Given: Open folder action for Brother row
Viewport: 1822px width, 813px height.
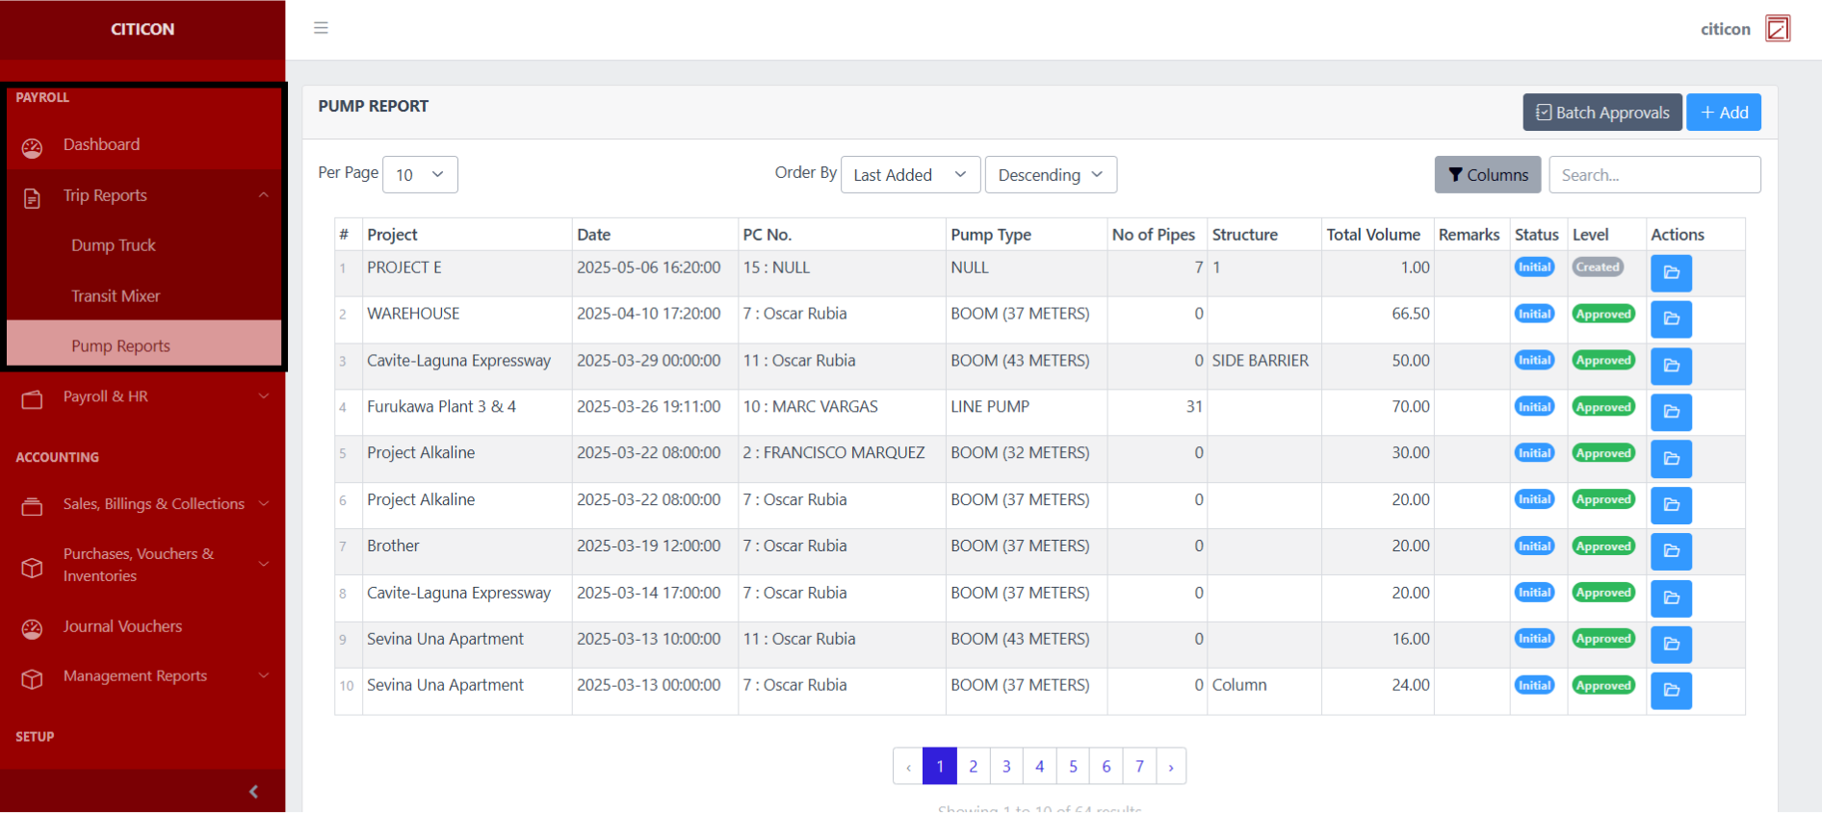Looking at the screenshot, I should (1670, 551).
